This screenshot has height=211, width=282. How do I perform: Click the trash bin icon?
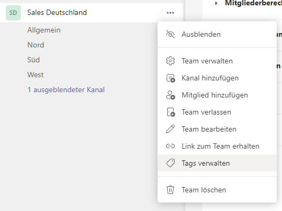coord(170,190)
